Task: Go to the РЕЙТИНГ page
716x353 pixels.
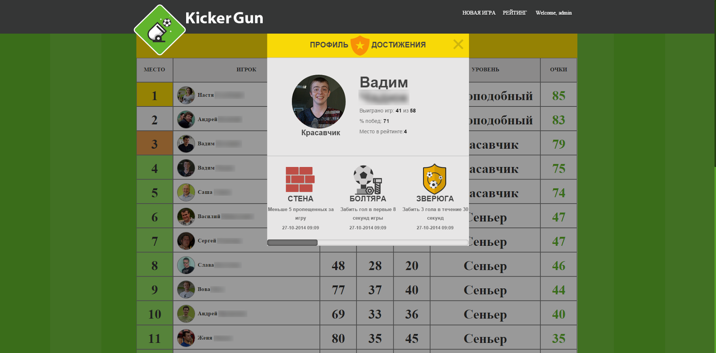Action: pos(514,13)
